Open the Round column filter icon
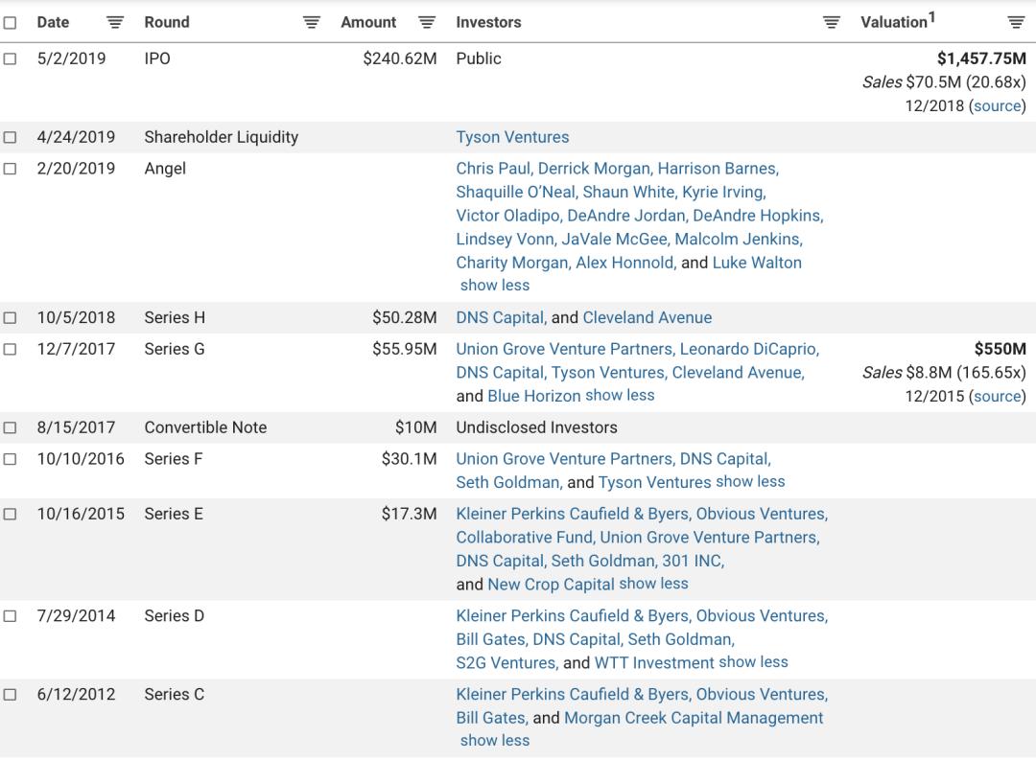Image resolution: width=1036 pixels, height=760 pixels. coord(311,22)
